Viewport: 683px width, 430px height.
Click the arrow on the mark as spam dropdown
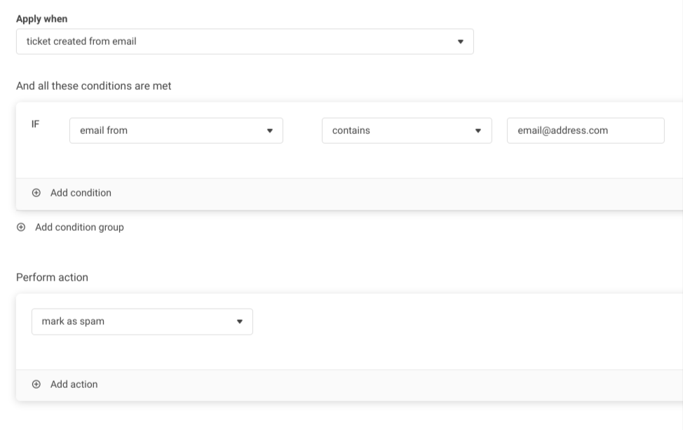tap(240, 322)
